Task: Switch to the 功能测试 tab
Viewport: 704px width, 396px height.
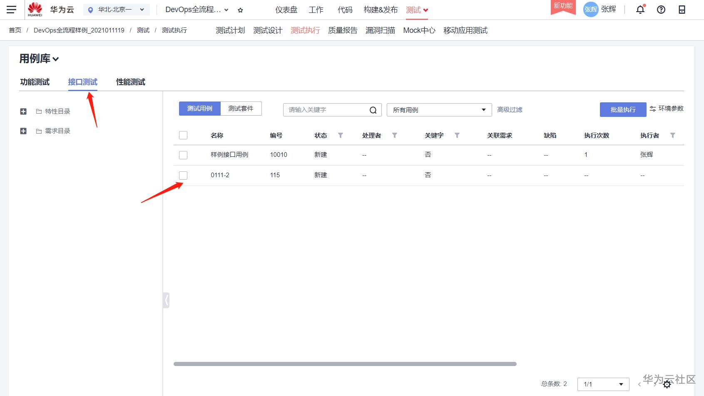Action: click(35, 82)
